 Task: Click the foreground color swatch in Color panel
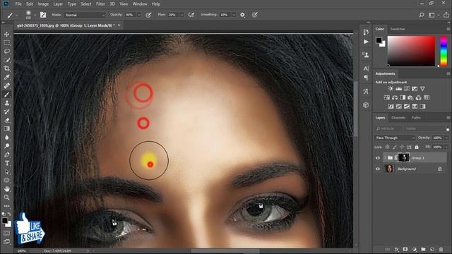[379, 40]
